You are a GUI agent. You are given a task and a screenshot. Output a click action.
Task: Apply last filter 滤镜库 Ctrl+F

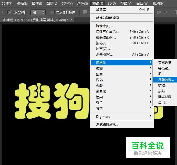(x=122, y=10)
